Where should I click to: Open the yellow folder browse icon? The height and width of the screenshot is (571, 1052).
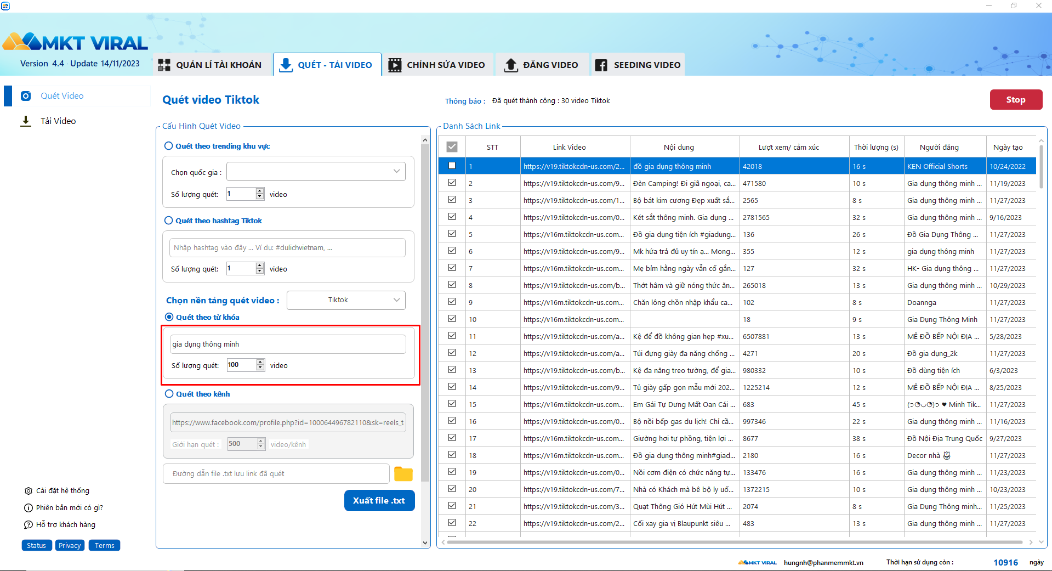[x=403, y=474]
